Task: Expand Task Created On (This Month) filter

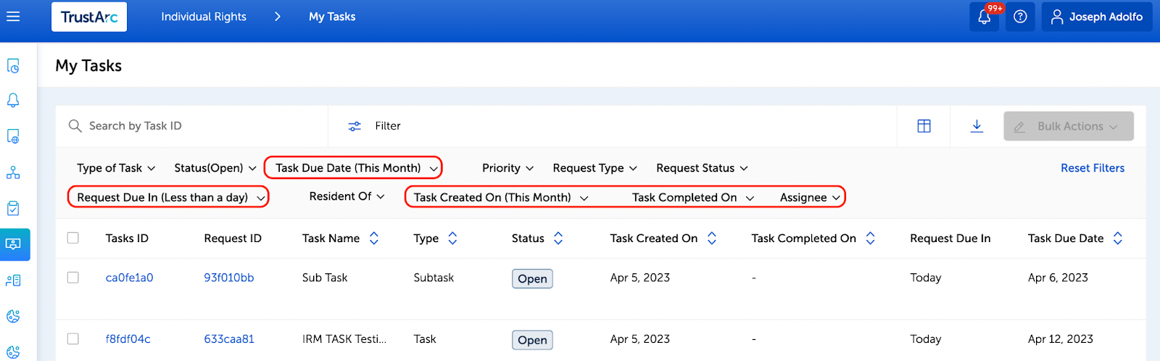Action: 501,198
